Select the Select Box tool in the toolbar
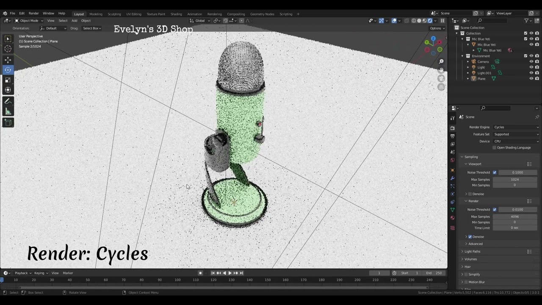The width and height of the screenshot is (542, 305). [8, 39]
